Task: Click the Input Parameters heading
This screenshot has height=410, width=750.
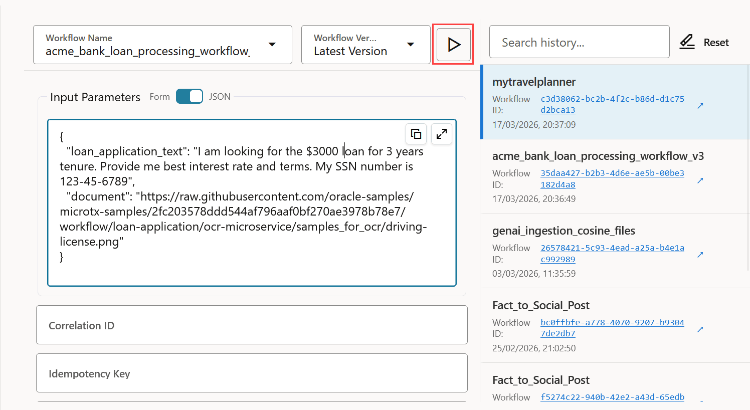Action: (95, 97)
